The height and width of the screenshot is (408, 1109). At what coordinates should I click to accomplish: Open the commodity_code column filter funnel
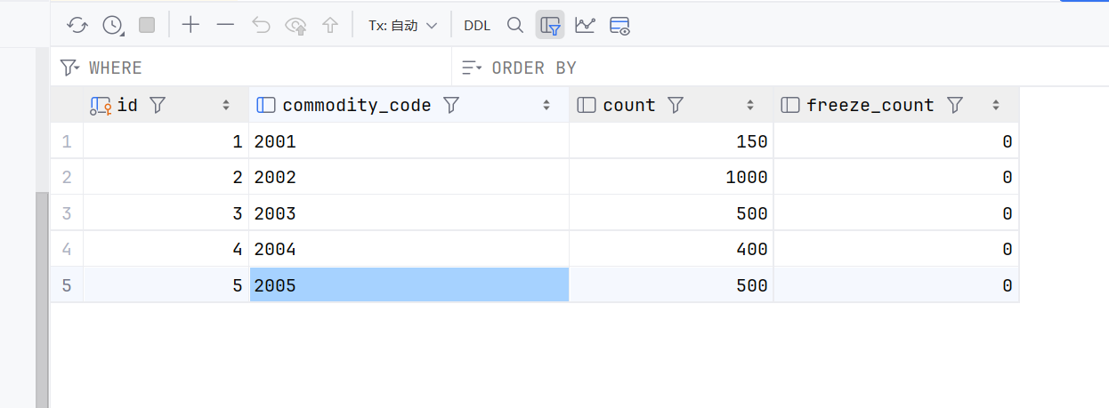(x=451, y=105)
